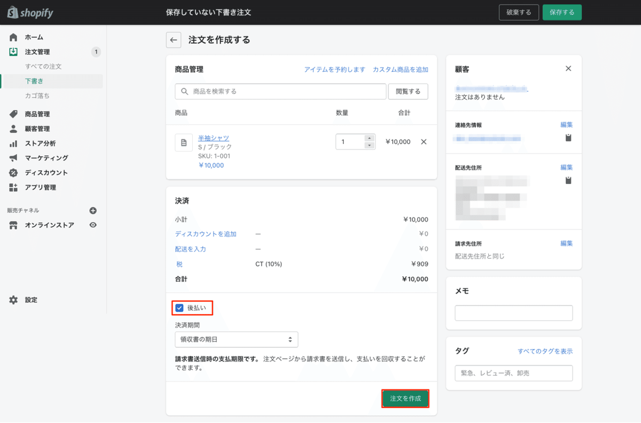Edit 請求先住所 via 編集 link
Viewport: 641px width, 423px height.
pos(566,243)
